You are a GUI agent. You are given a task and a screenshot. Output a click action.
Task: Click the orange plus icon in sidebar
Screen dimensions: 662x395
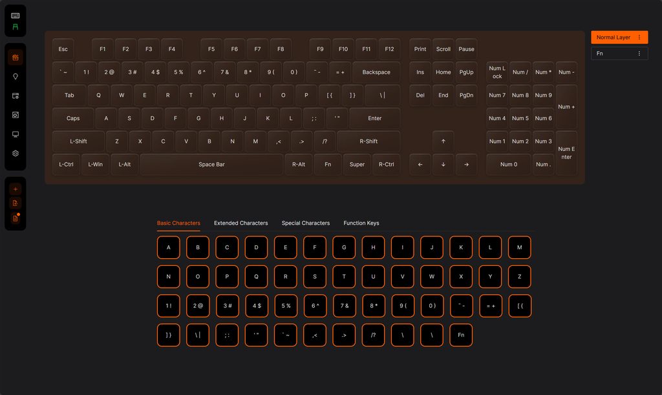coord(16,189)
